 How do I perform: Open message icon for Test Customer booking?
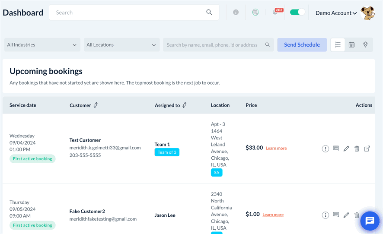click(336, 149)
